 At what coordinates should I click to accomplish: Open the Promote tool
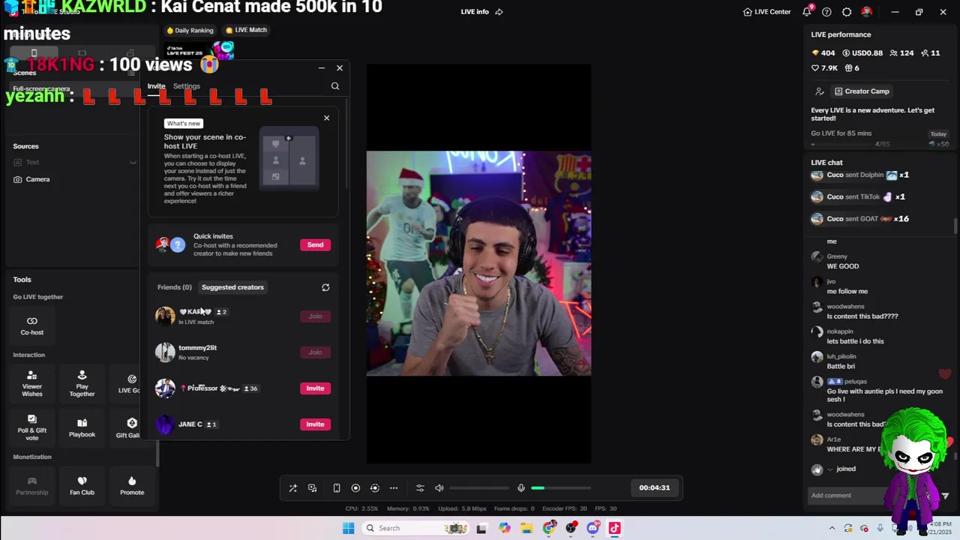[132, 486]
